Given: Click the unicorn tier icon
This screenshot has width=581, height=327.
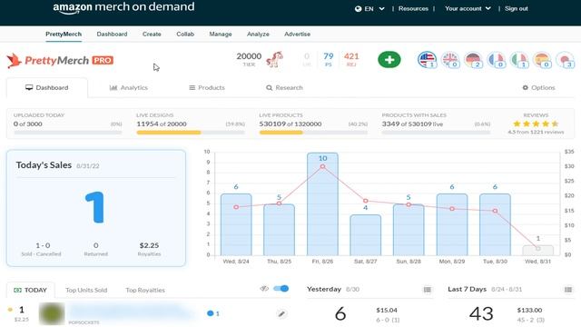Looking at the screenshot, I should pyautogui.click(x=274, y=59).
